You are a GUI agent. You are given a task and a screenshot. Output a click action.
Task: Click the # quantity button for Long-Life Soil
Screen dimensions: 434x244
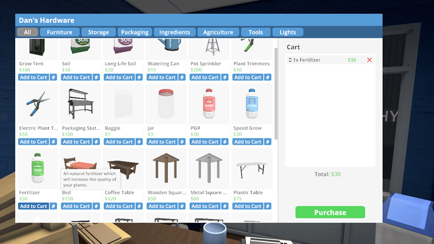point(139,77)
